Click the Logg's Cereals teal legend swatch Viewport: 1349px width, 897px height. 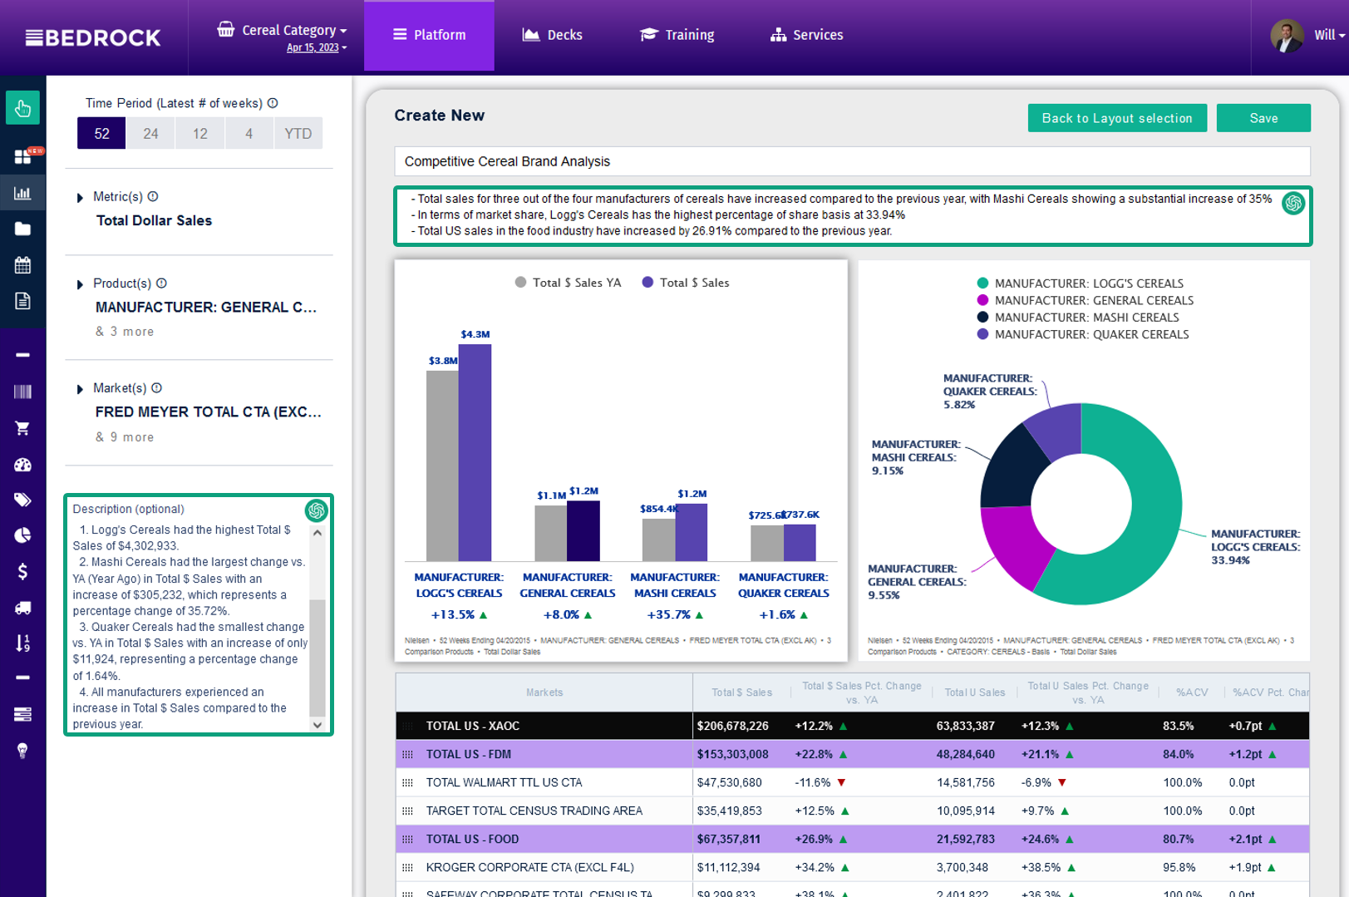[982, 283]
